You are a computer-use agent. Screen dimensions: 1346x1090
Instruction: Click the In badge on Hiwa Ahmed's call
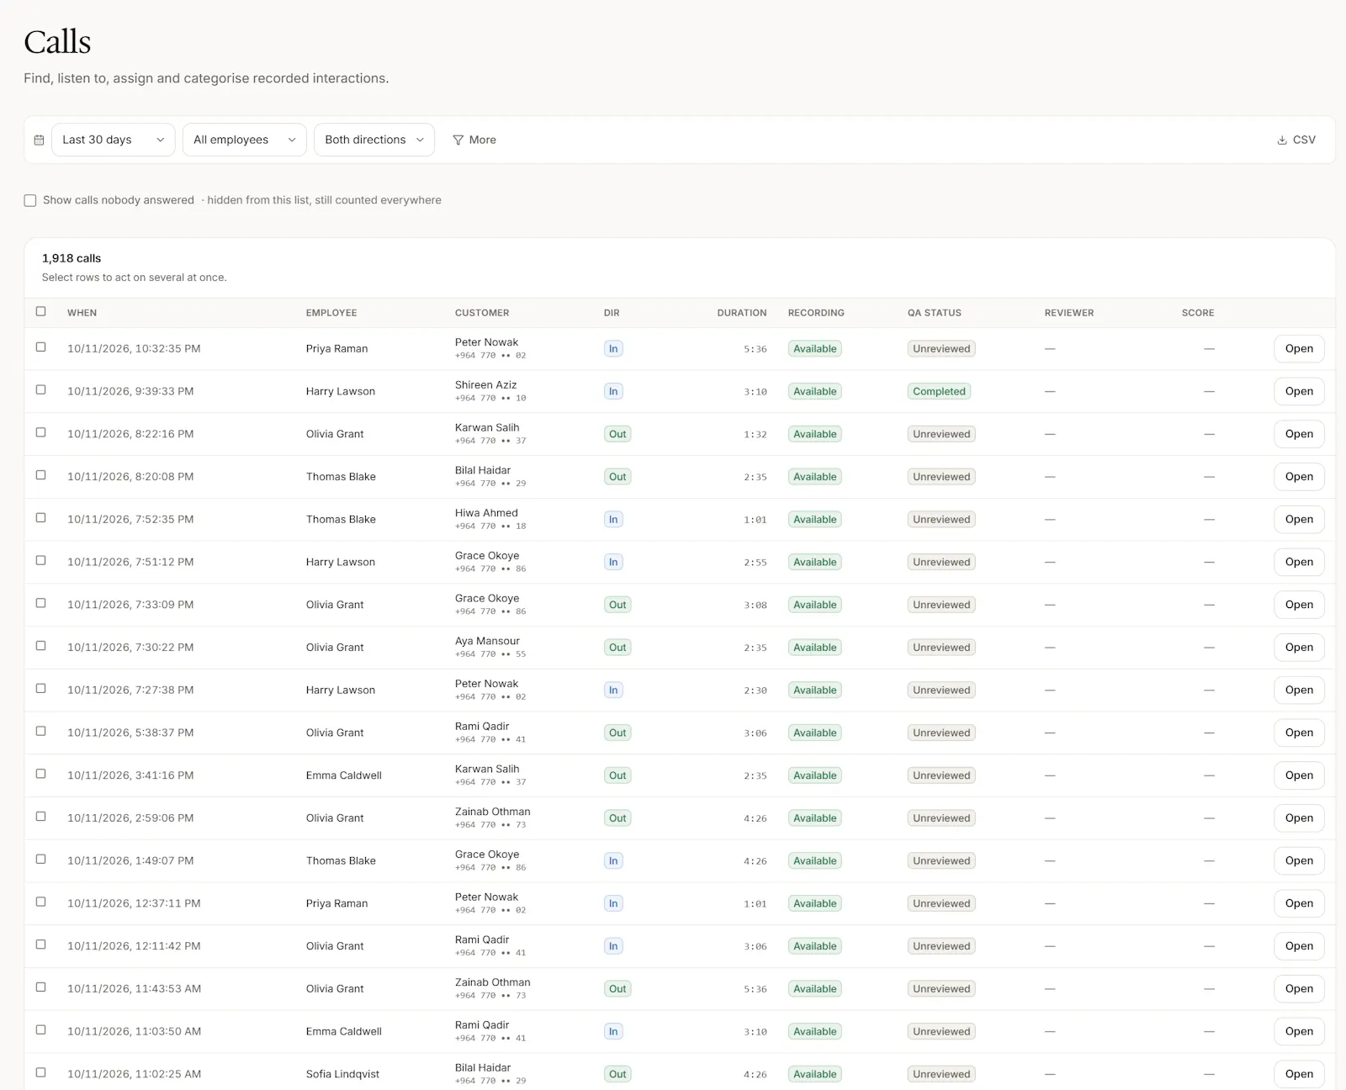click(613, 520)
